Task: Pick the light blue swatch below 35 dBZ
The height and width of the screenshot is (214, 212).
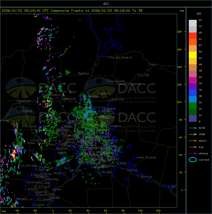Action: click(x=193, y=99)
